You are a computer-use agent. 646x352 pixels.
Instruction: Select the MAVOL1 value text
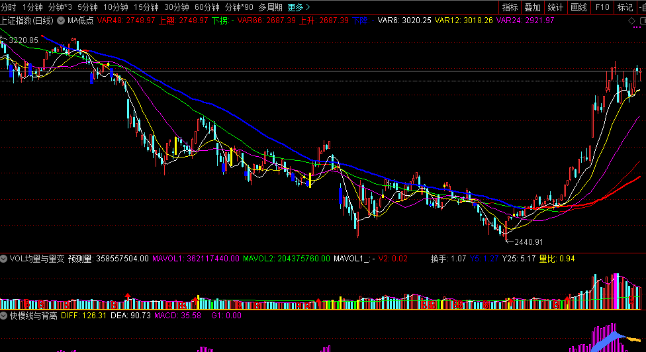coord(196,259)
